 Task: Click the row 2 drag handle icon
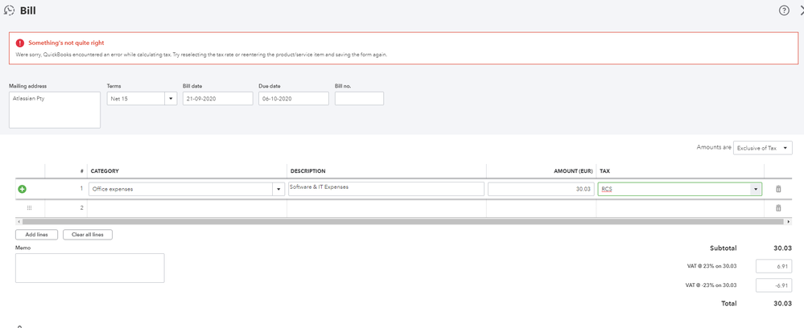(x=30, y=207)
